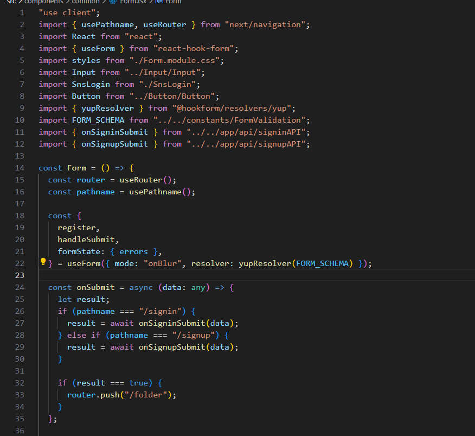The height and width of the screenshot is (436, 475).
Task: Click useRouter() call on line 15
Action: pyautogui.click(x=145, y=180)
